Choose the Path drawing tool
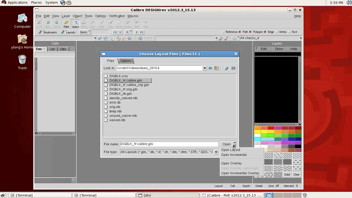 click(x=102, y=24)
